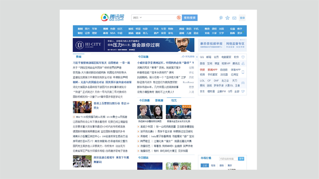Screen dimensions: 319x179
Task: Click the Hong Kong police news thumbnail
Action: [83, 107]
